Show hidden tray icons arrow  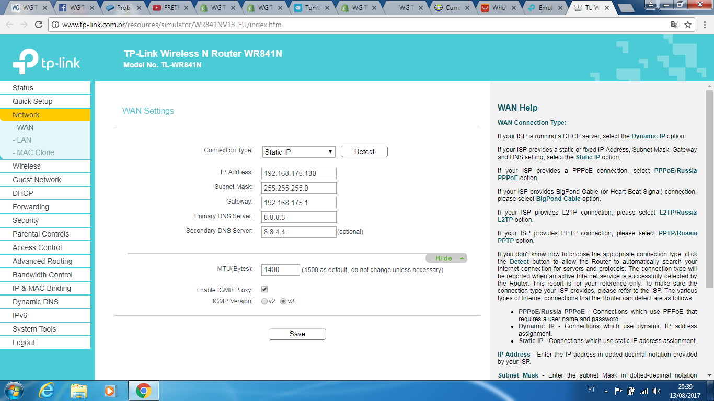click(606, 391)
